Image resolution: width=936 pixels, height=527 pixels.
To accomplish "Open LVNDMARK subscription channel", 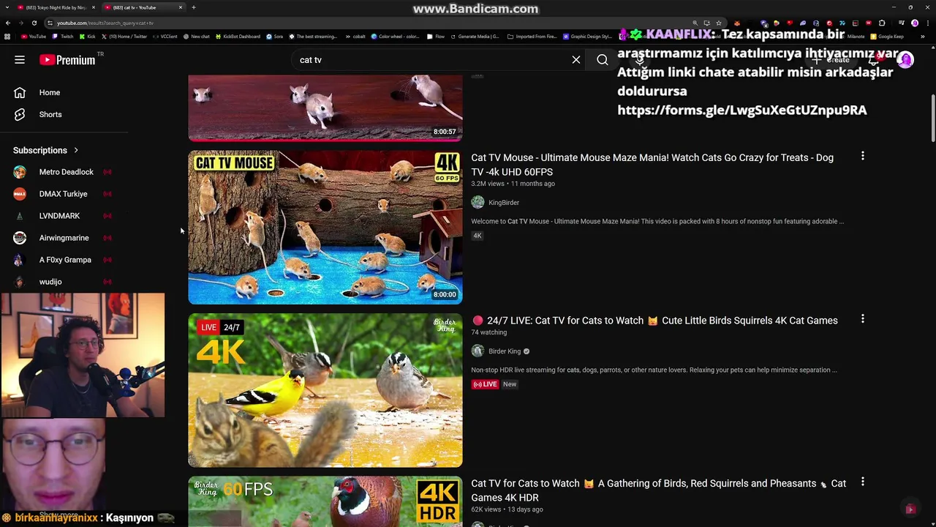I will coord(59,216).
